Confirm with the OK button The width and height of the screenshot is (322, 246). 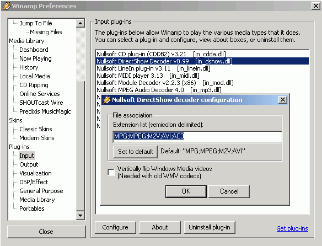pos(186,191)
